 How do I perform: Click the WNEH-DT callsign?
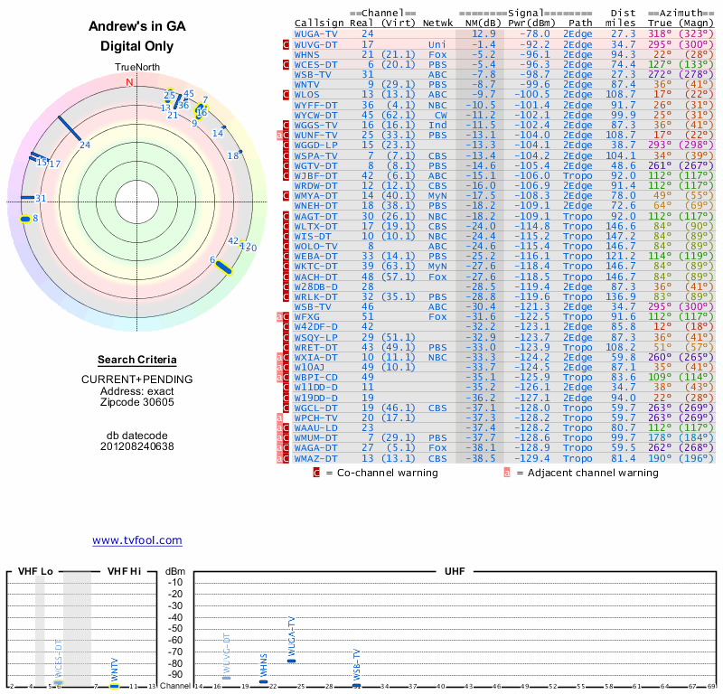pos(315,206)
